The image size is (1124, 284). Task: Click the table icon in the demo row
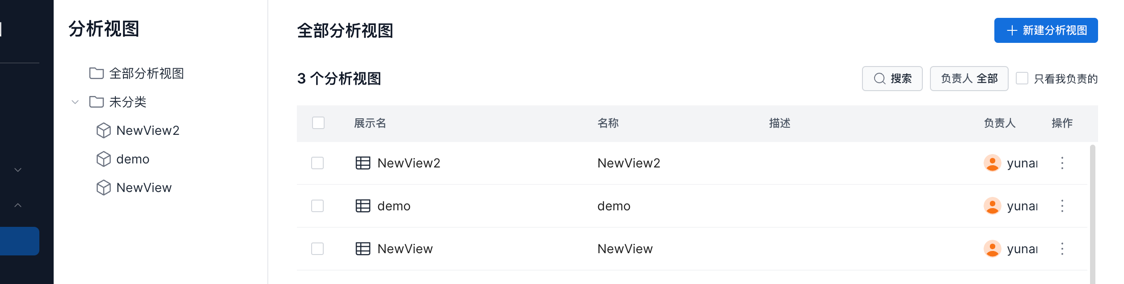coord(363,206)
